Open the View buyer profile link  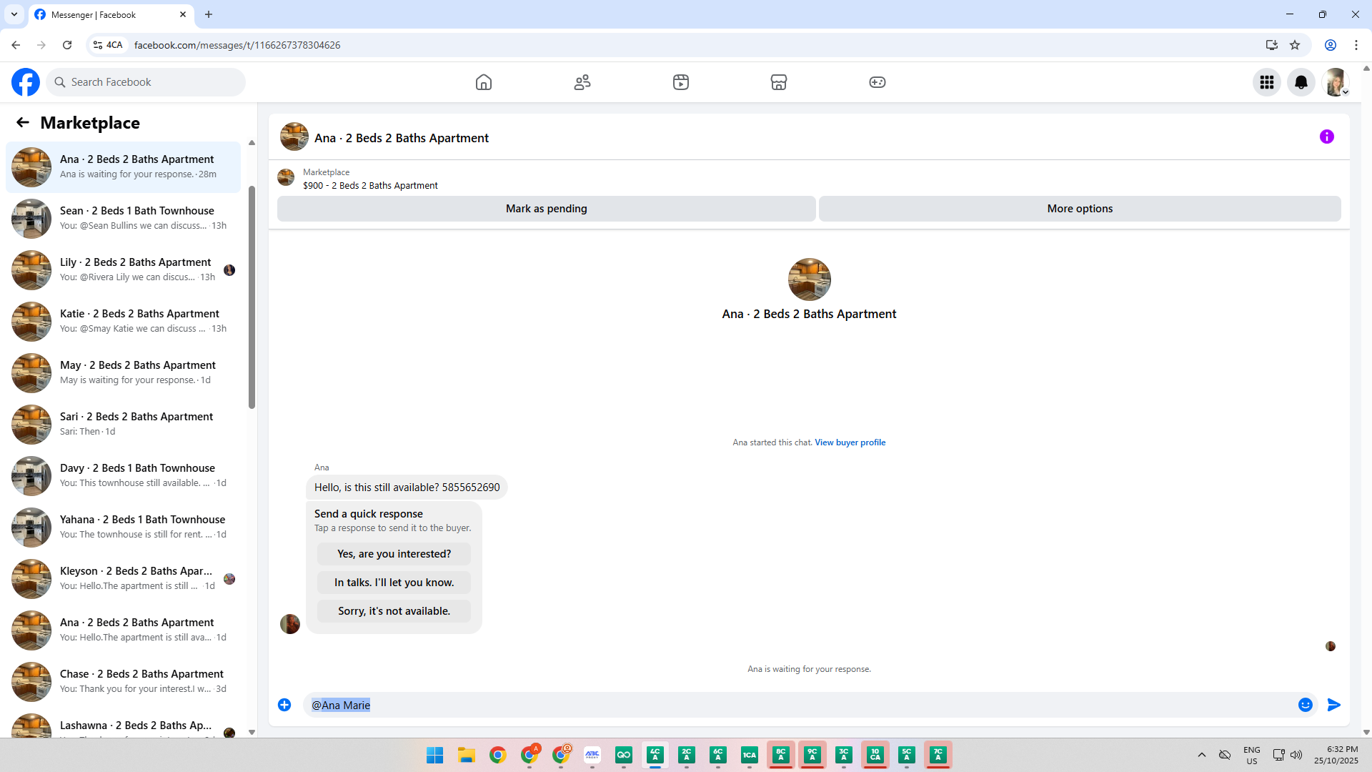click(850, 442)
